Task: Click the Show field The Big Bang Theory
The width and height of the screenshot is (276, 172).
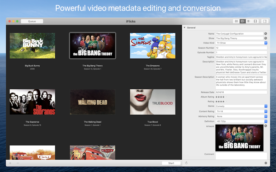Action: tap(240, 38)
